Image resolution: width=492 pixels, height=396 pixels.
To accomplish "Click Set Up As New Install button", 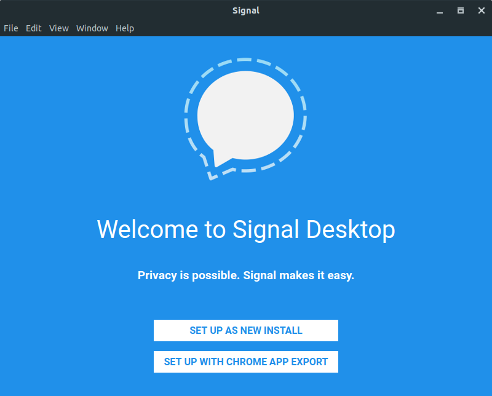I will pos(245,330).
